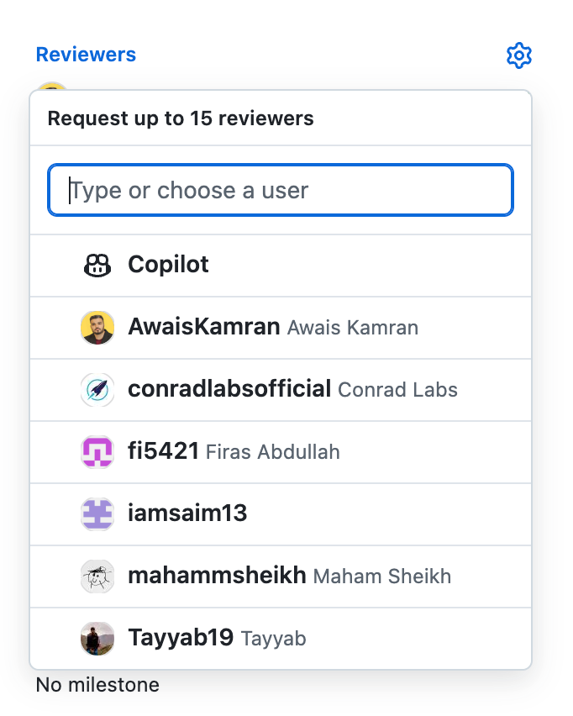Click the iamsaim13 purple identicon avatar
Screen dimensions: 573x716
97,514
